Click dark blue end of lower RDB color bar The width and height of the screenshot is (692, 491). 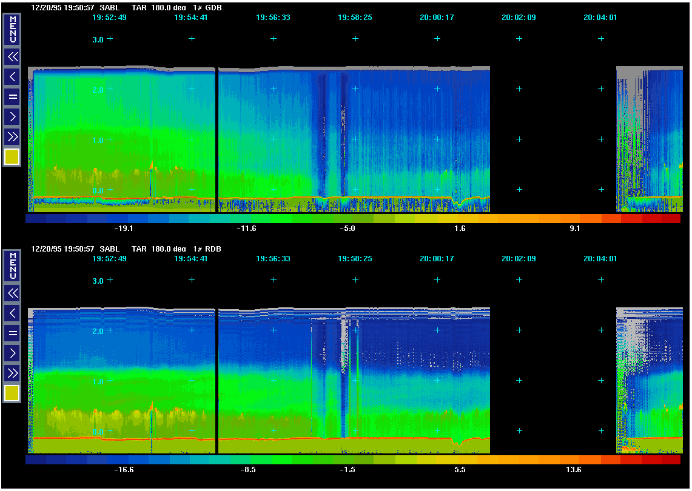[35, 460]
